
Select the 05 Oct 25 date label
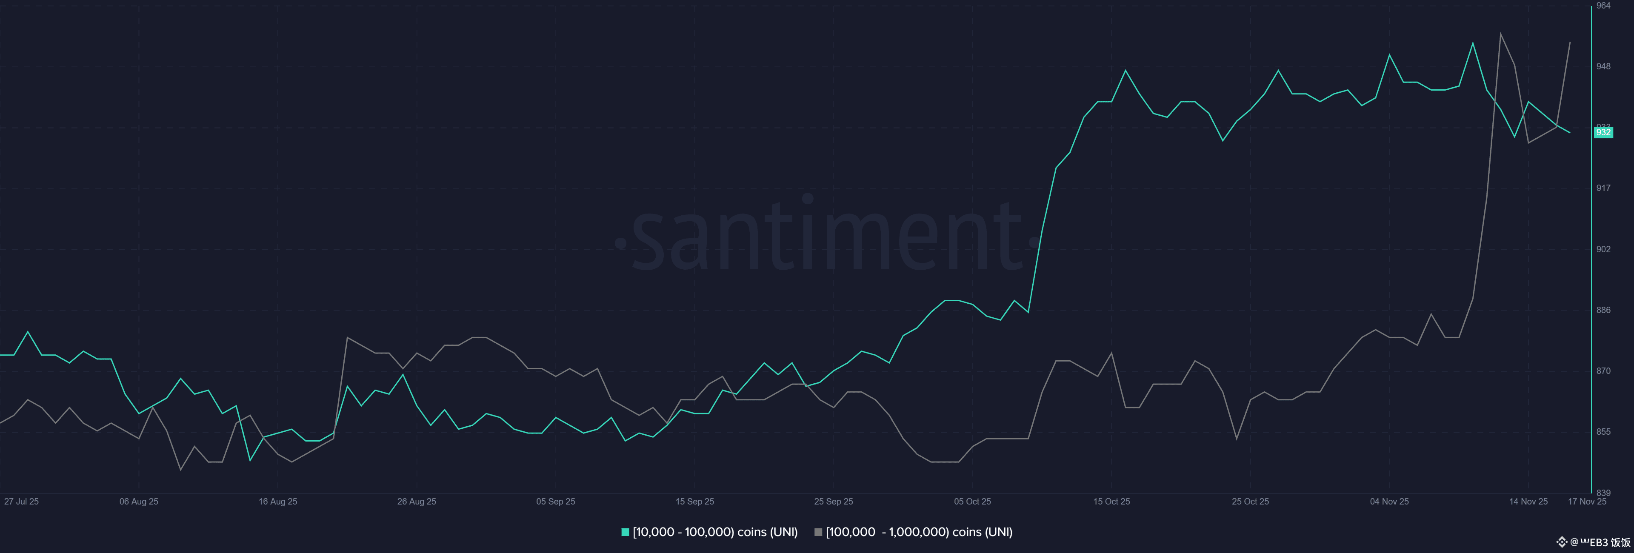point(972,502)
